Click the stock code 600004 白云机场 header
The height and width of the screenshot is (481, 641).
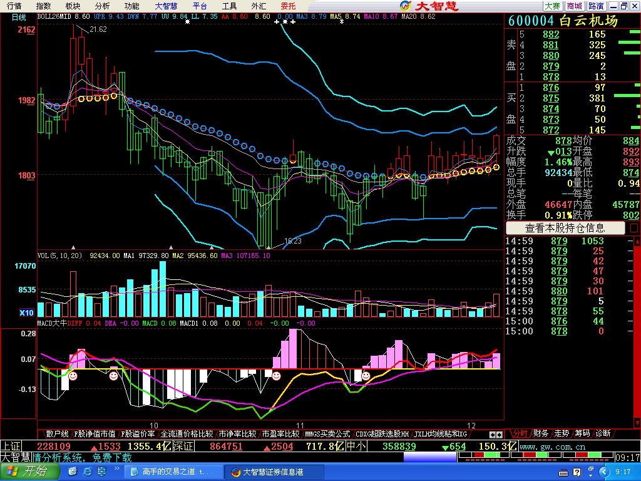(563, 21)
